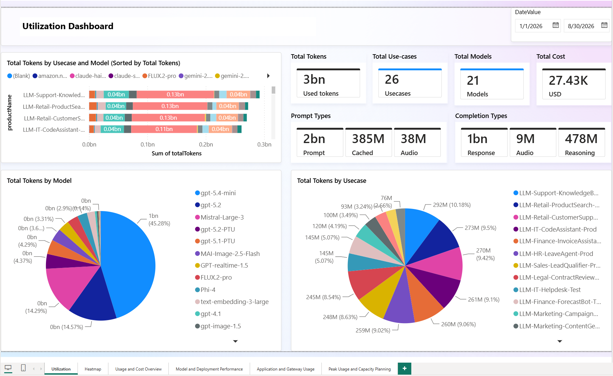
Task: Open Application and Gateway Usage tab
Action: tap(285, 369)
